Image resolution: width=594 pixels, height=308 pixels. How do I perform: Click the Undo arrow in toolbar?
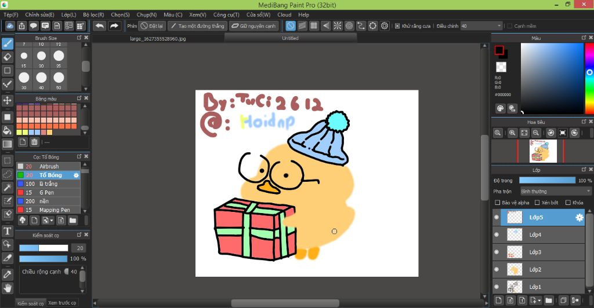pos(100,26)
